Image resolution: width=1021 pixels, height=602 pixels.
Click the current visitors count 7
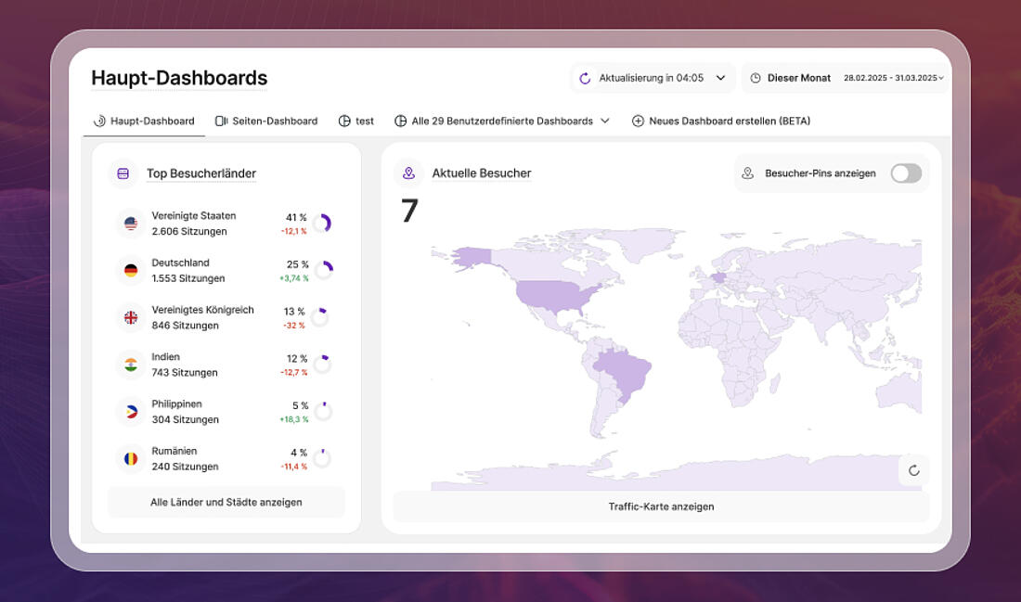point(409,211)
